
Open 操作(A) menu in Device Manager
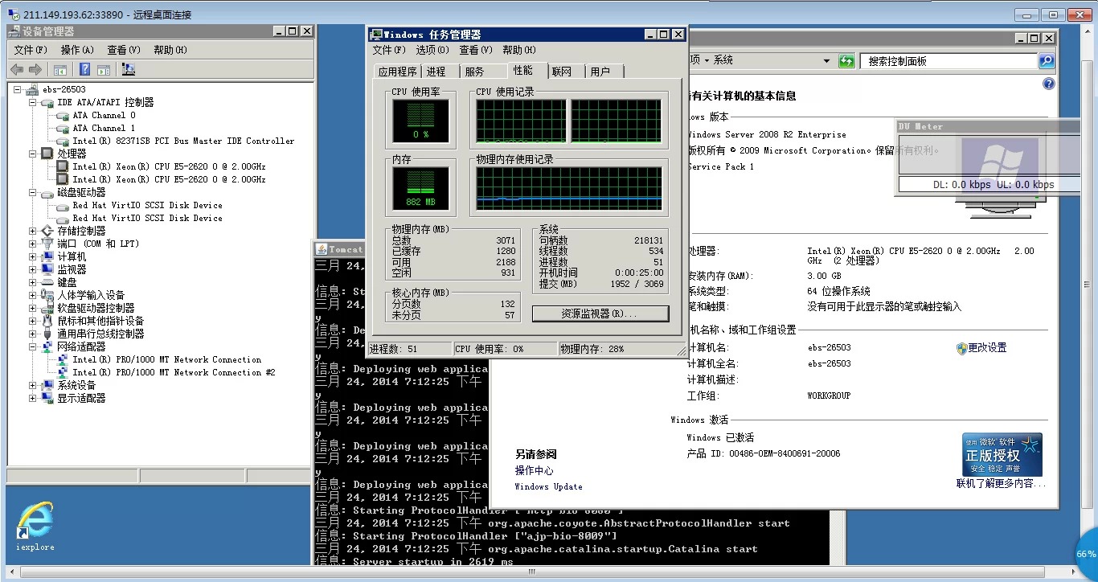(x=77, y=50)
